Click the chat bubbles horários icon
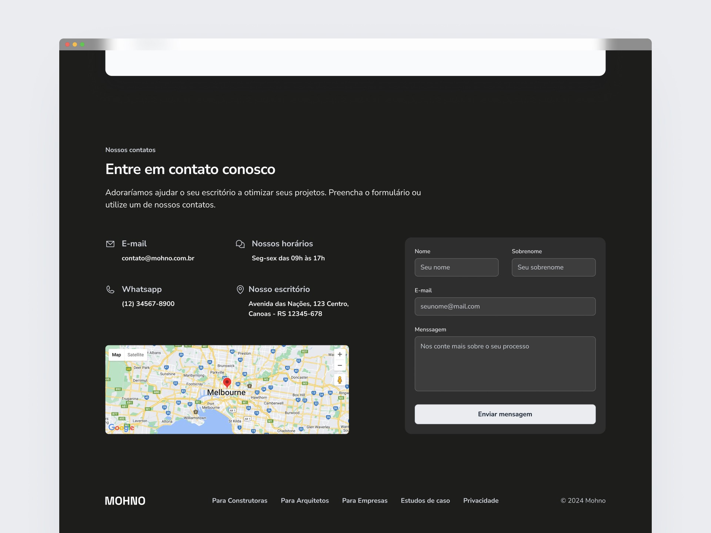The height and width of the screenshot is (533, 711). 240,244
